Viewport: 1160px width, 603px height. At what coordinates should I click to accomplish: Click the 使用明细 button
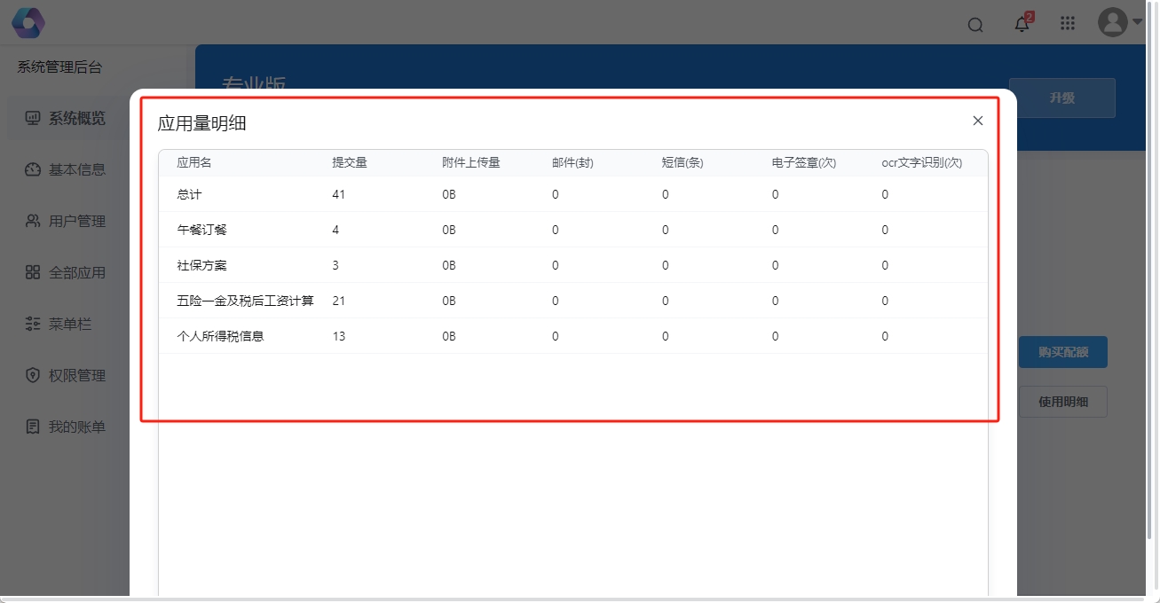1062,402
